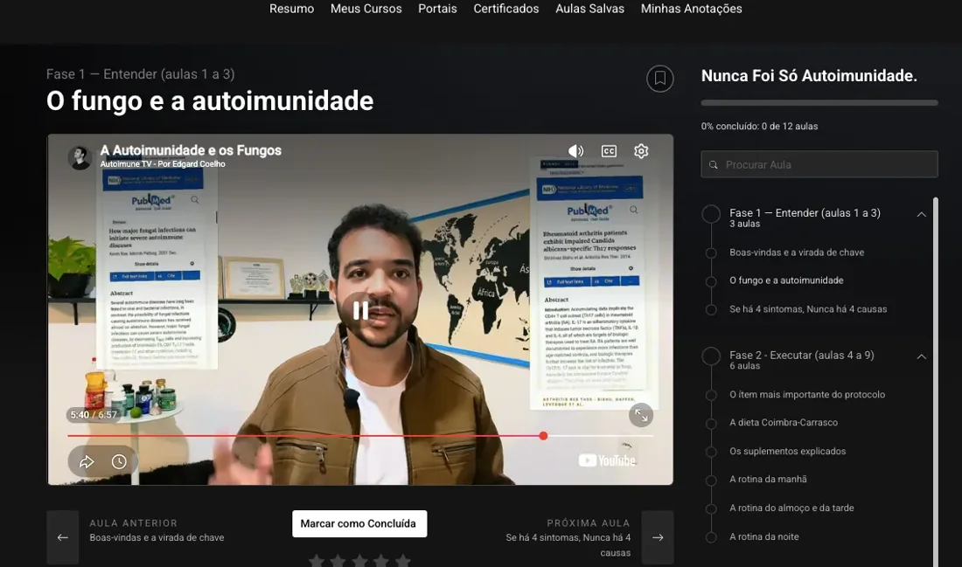962x567 pixels.
Task: Go to previous lesson with left arrow
Action: (63, 537)
